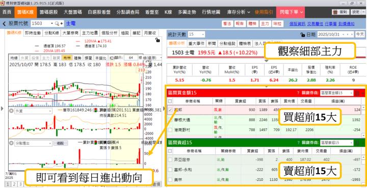Open the 統計天數 15 dropdown
Image resolution: width=367 pixels, height=190 pixels.
coord(202,35)
